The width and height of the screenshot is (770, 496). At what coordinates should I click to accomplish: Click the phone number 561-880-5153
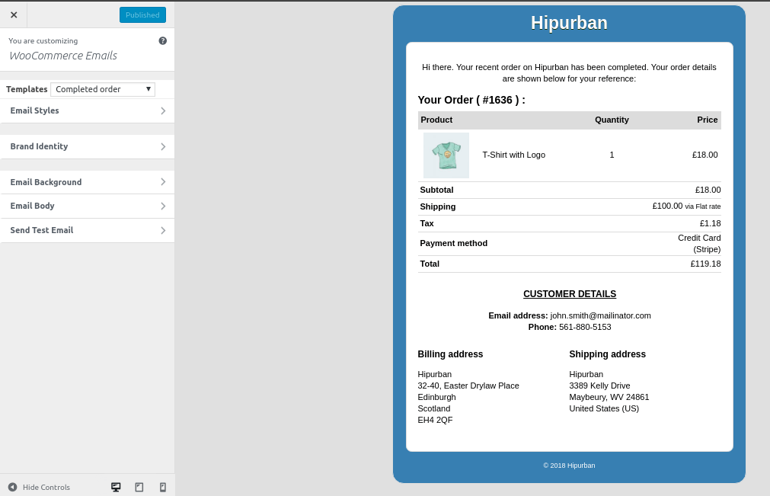pos(585,327)
